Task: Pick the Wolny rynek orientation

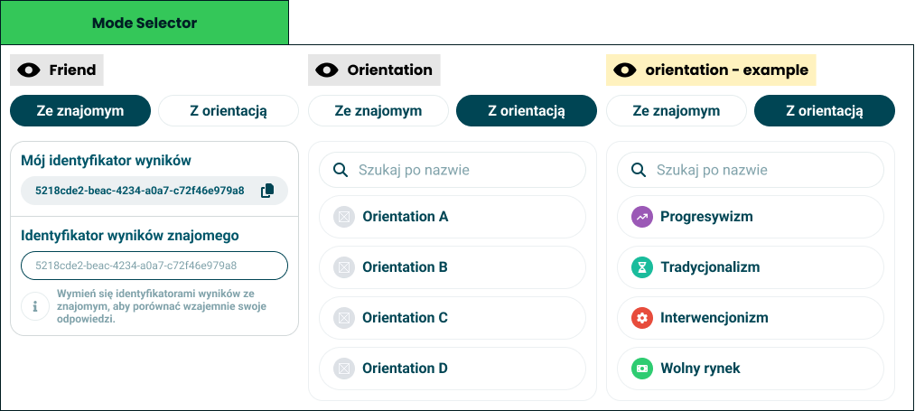Action: 751,369
